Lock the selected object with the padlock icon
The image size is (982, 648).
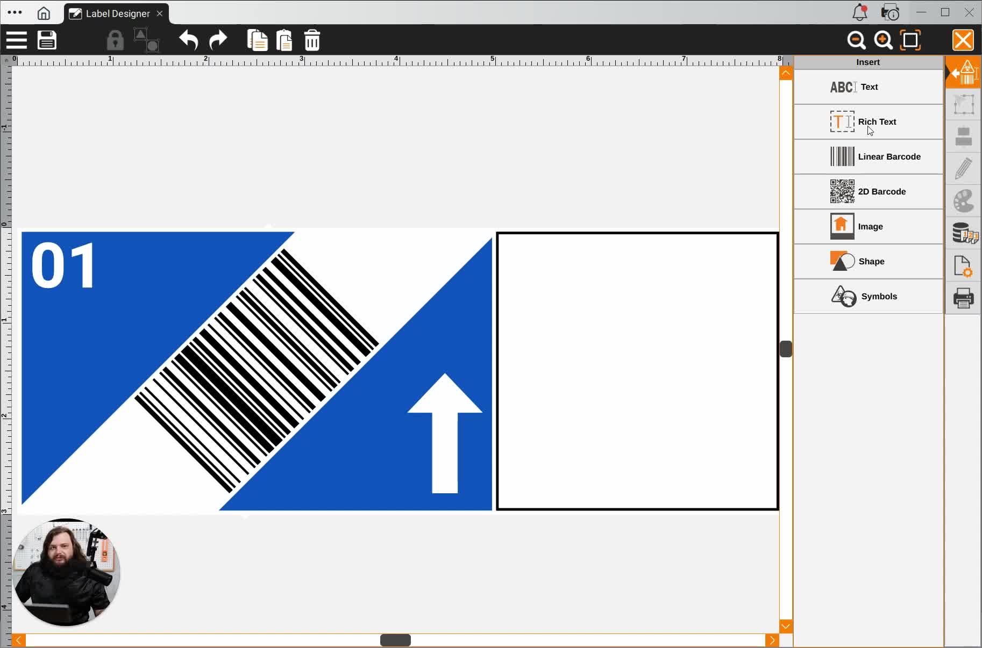tap(115, 40)
